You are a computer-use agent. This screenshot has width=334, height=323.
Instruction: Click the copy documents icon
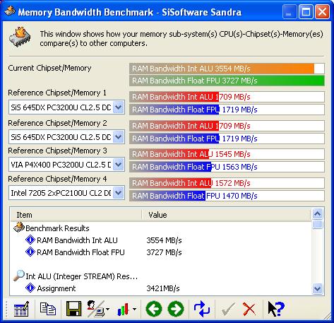48,309
